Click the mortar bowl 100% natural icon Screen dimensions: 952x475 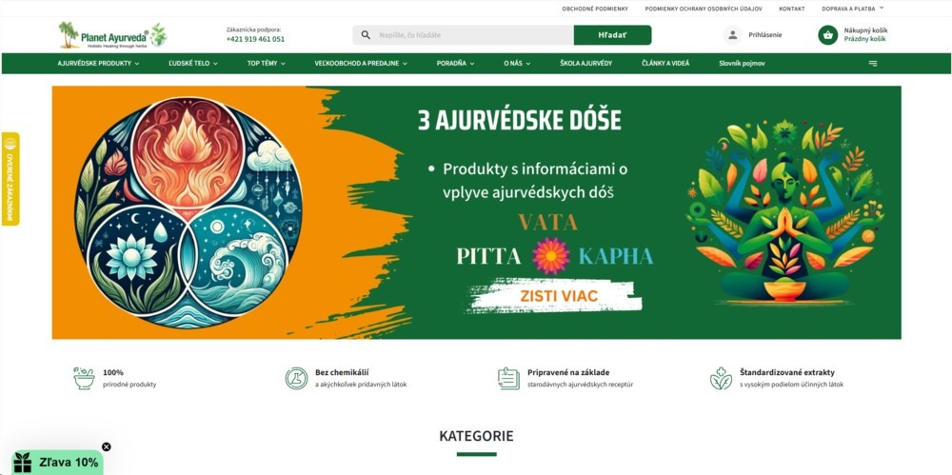84,378
